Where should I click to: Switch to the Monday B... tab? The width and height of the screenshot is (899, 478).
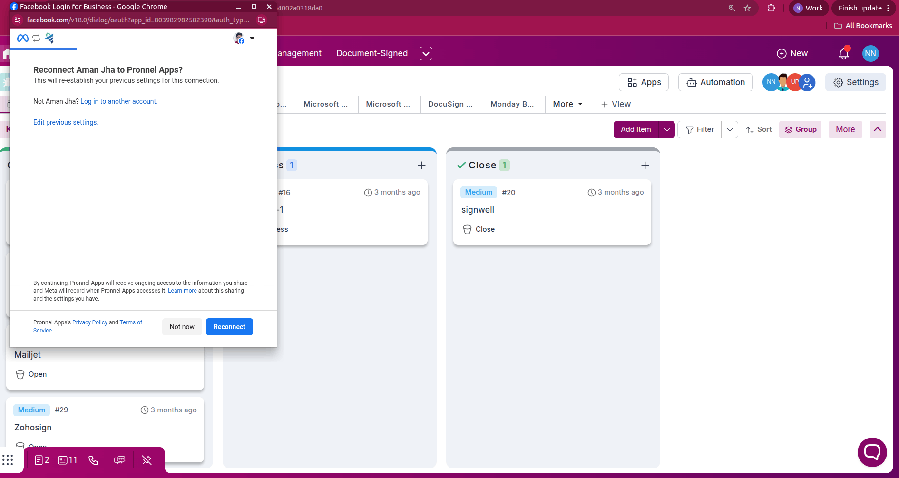(512, 104)
